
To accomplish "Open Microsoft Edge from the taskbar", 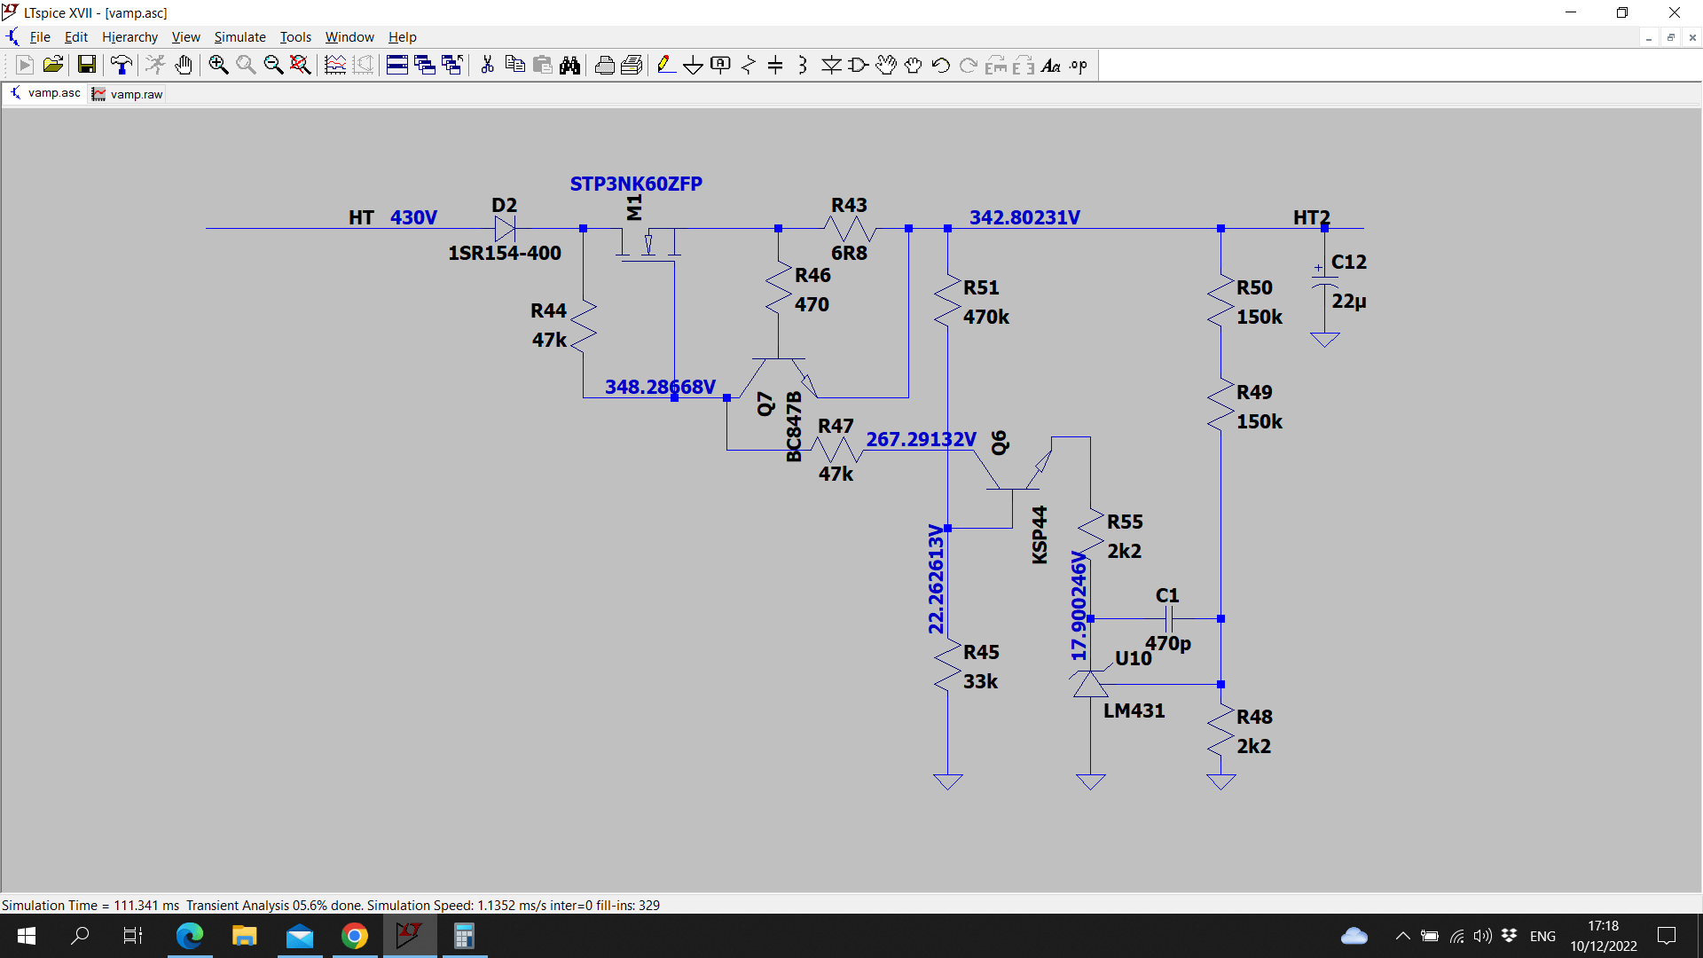I will (x=189, y=936).
